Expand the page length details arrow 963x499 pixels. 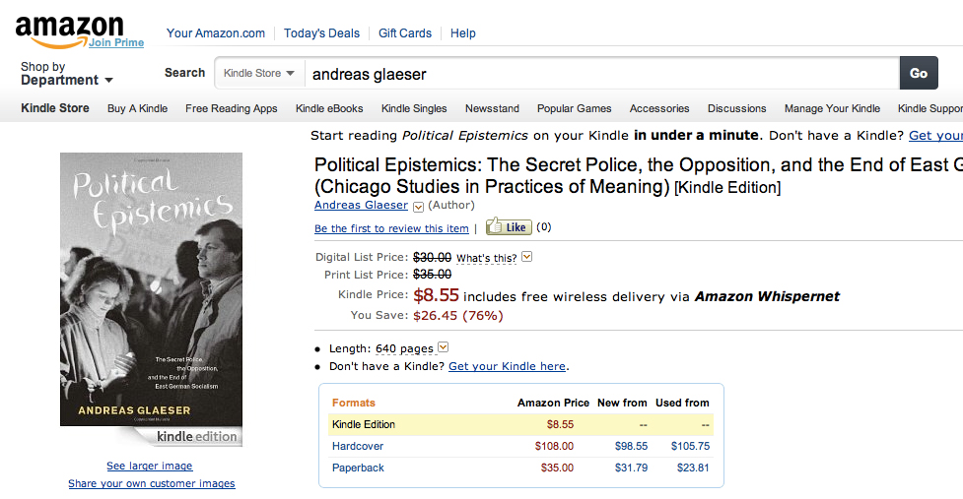(x=443, y=347)
